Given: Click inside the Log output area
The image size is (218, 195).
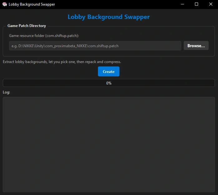Looking at the screenshot, I should coord(109,144).
